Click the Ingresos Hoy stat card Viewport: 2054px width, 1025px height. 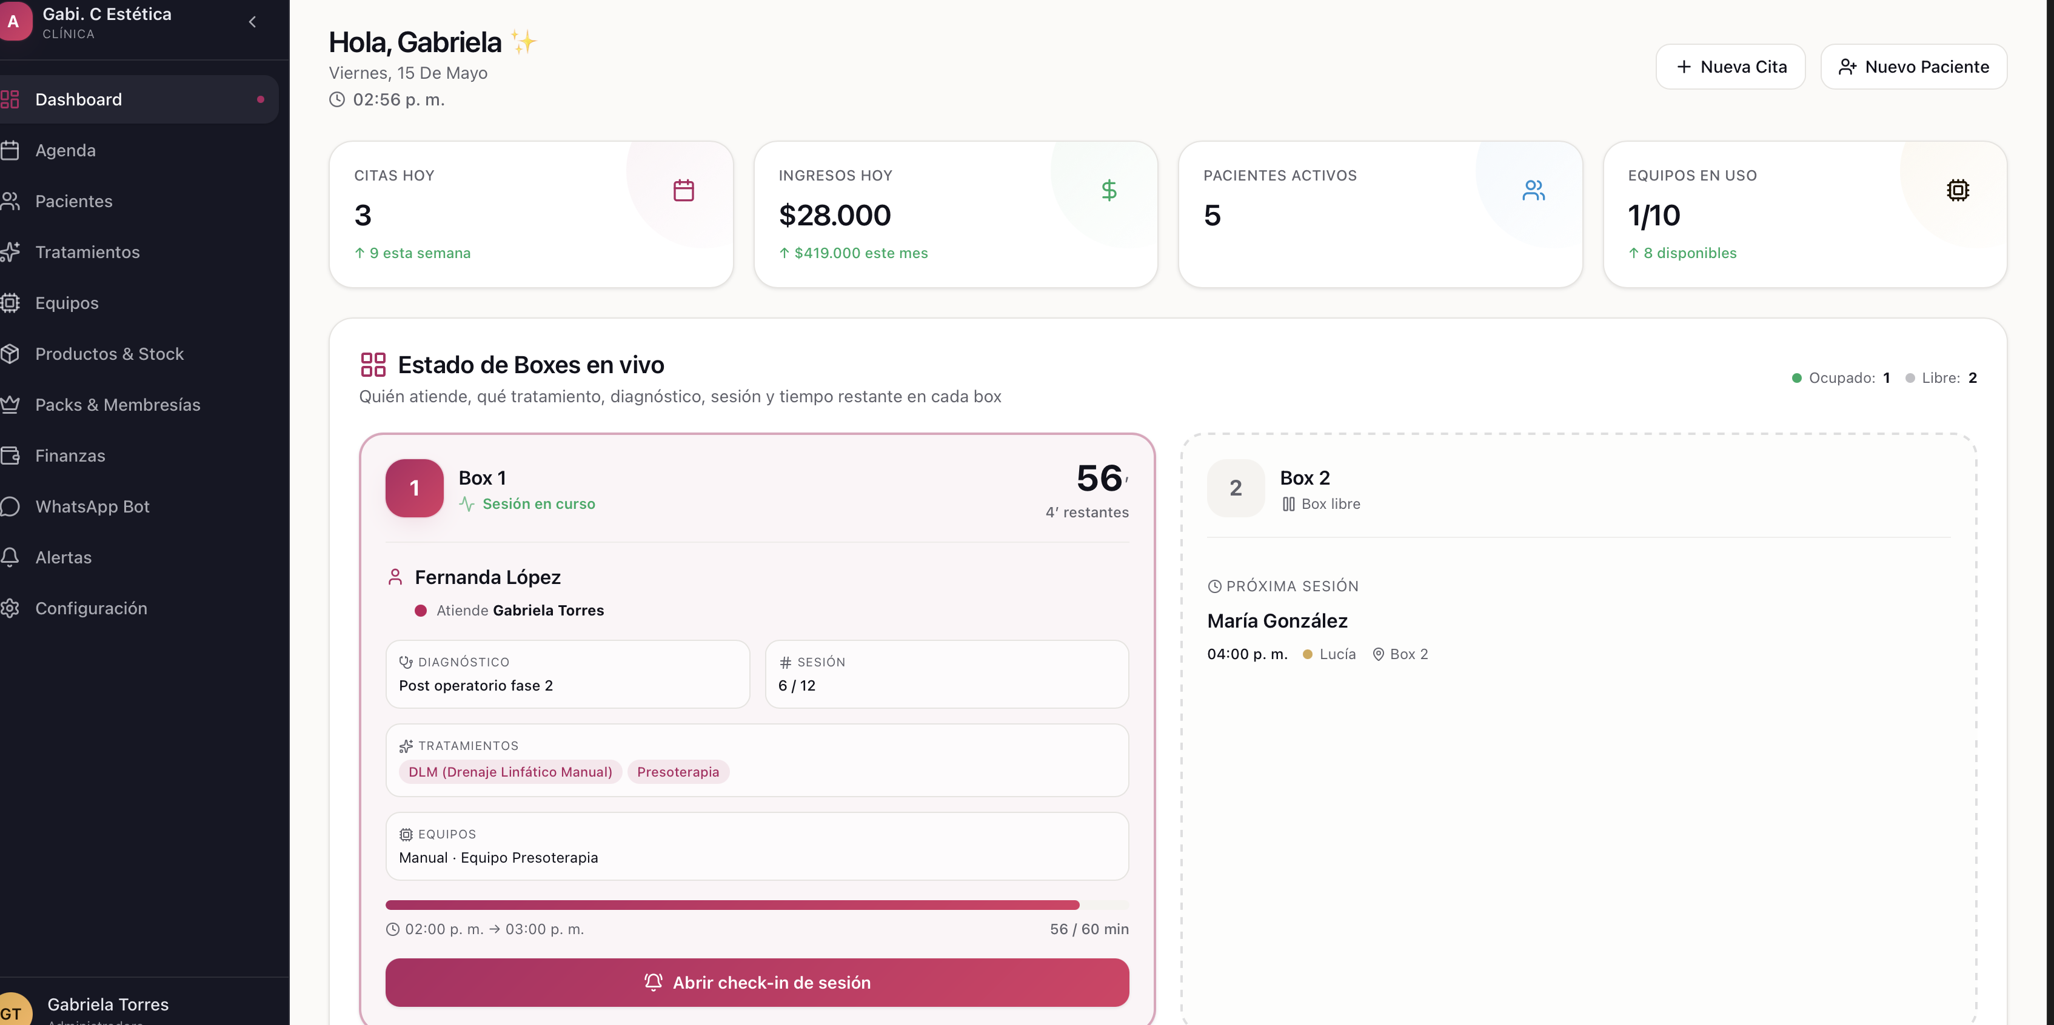(x=955, y=214)
